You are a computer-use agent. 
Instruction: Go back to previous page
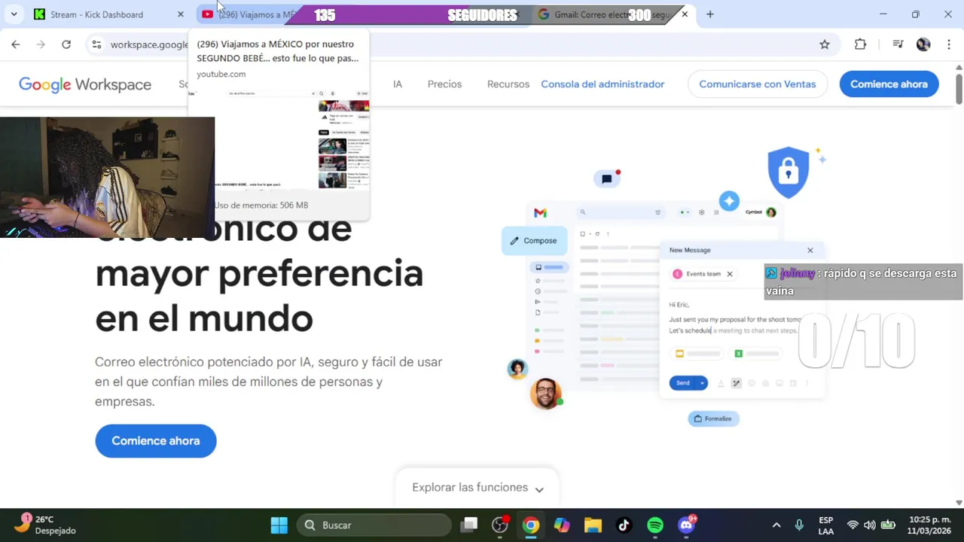(x=16, y=44)
